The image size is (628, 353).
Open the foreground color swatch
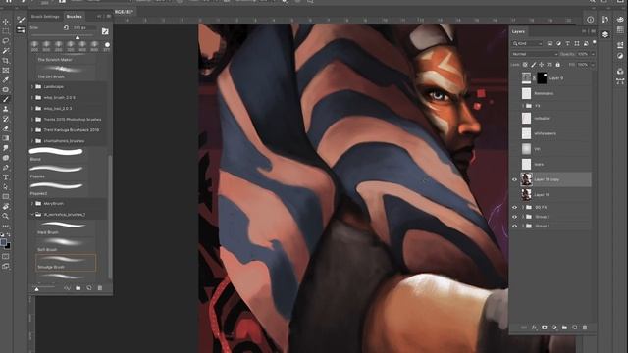pos(4,242)
